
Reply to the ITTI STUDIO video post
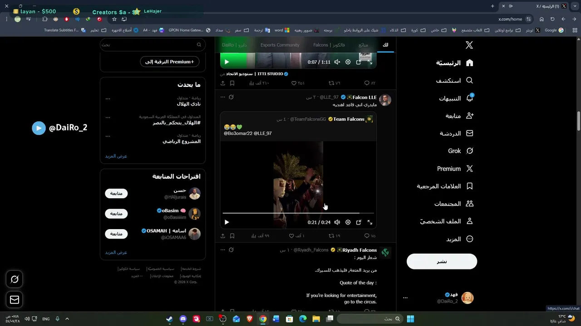pyautogui.click(x=369, y=83)
